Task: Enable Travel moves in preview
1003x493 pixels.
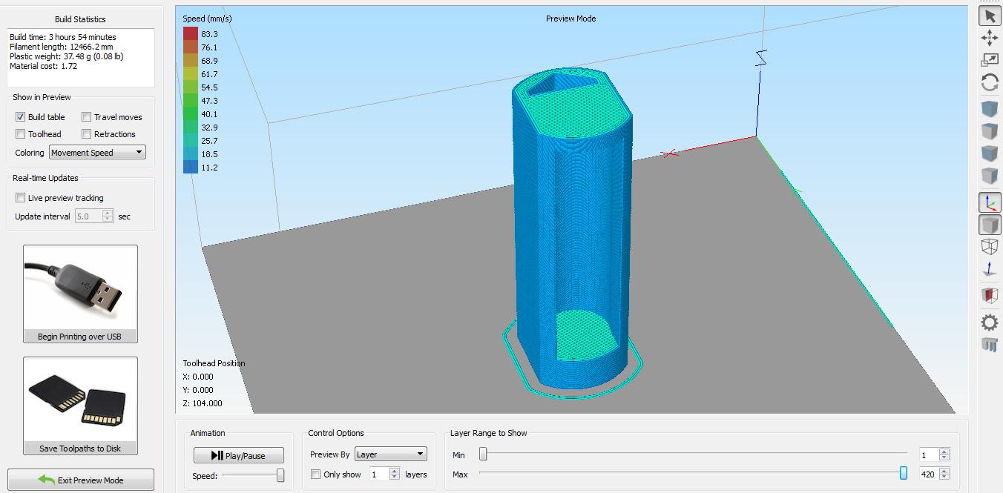Action: click(87, 117)
